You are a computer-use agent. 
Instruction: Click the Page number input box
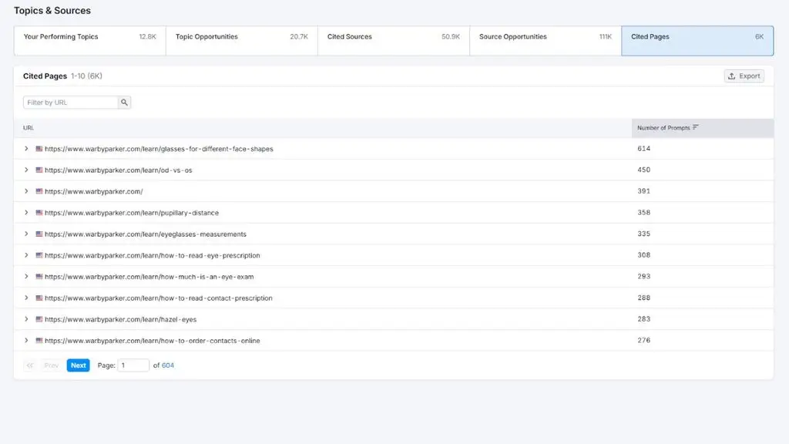click(133, 365)
